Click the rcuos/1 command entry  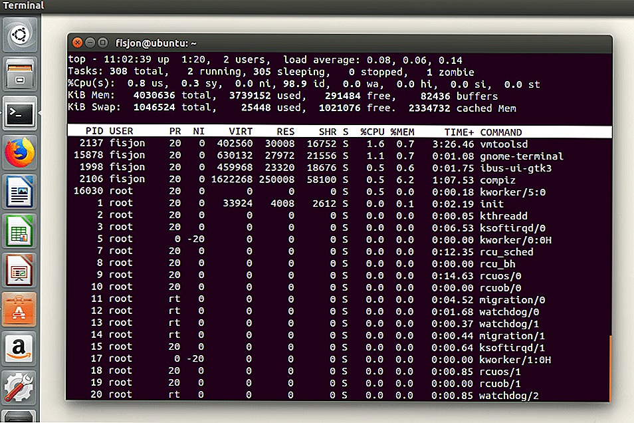[x=500, y=372]
